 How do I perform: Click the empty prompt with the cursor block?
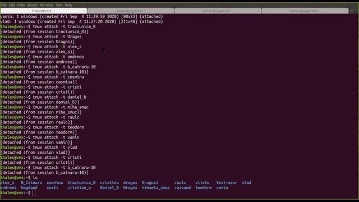click(18, 193)
